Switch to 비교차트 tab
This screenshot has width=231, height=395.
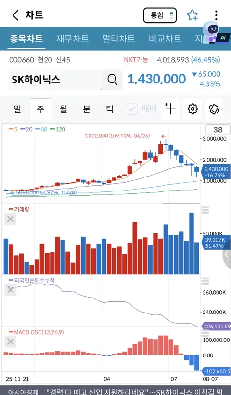(x=165, y=39)
